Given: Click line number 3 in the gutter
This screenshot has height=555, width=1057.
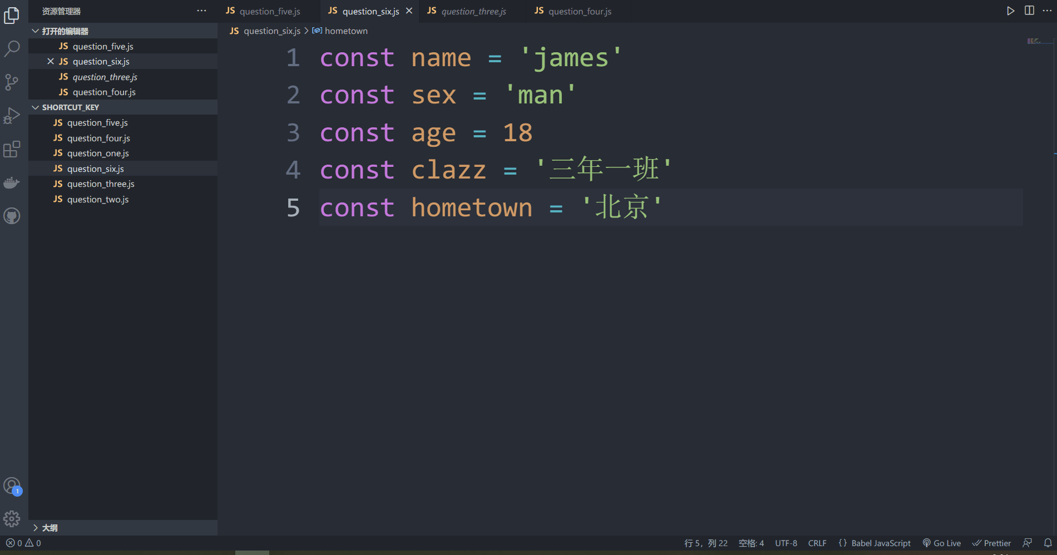Looking at the screenshot, I should 293,133.
